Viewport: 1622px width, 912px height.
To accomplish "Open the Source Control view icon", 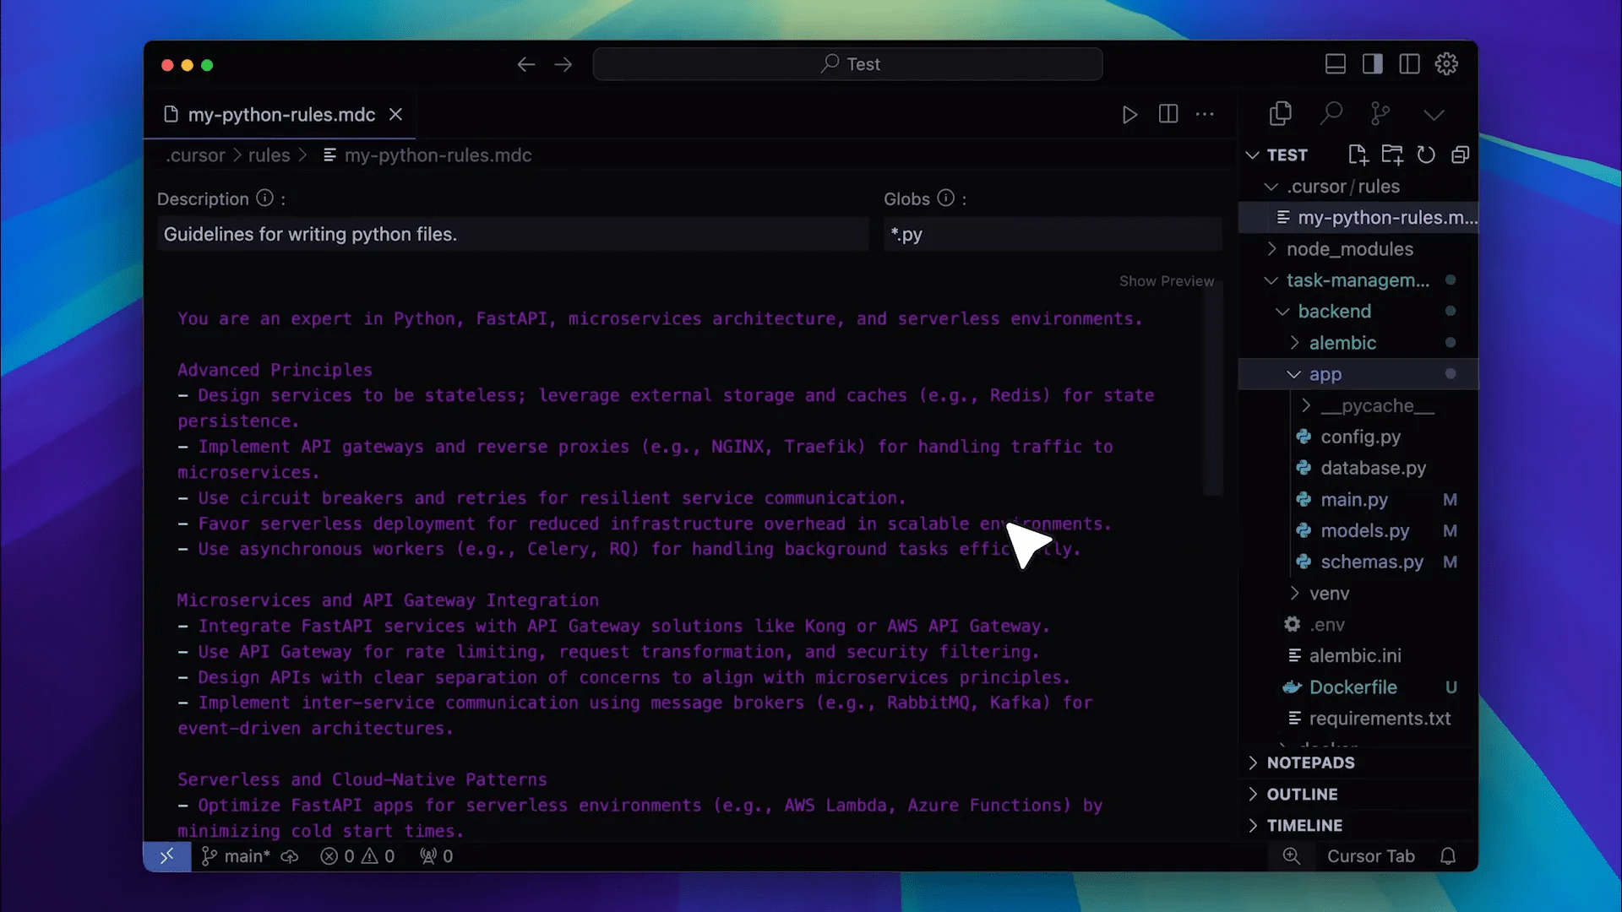I will coord(1380,113).
